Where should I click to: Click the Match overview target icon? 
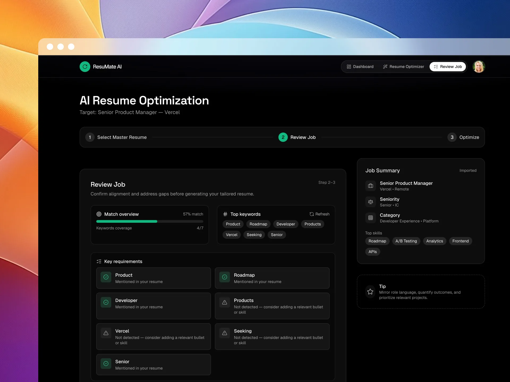pyautogui.click(x=99, y=214)
